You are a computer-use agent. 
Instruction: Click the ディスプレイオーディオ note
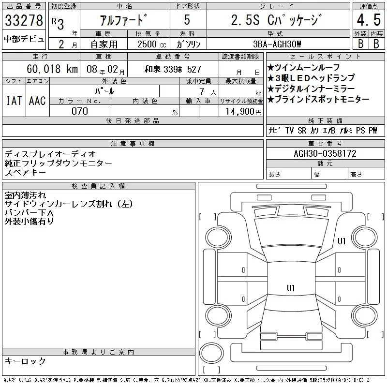[50, 154]
